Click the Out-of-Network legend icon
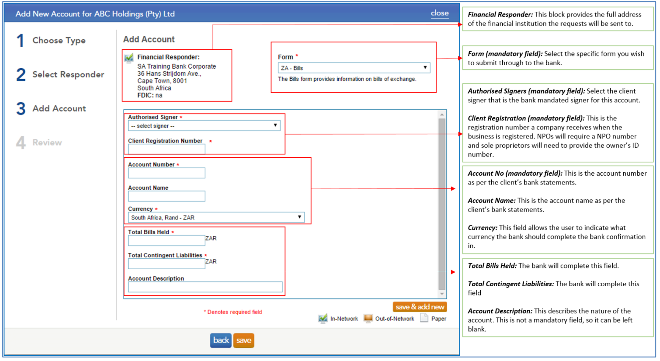The height and width of the screenshot is (361, 660). pyautogui.click(x=368, y=318)
